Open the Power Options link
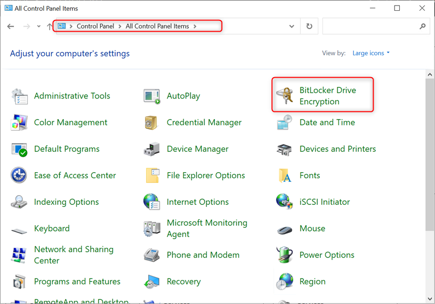The height and width of the screenshot is (304, 435). (x=327, y=255)
